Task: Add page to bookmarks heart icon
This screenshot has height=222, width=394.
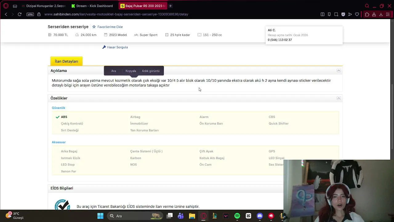Action: pyautogui.click(x=357, y=14)
